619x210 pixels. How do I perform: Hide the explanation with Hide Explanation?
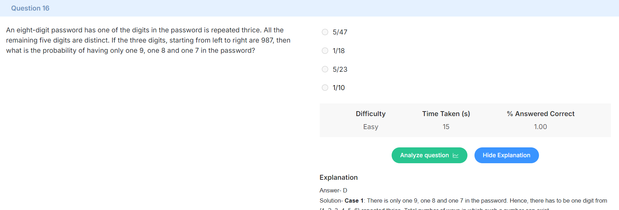(507, 155)
